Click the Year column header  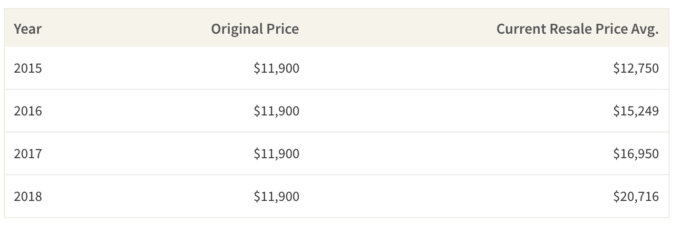28,29
